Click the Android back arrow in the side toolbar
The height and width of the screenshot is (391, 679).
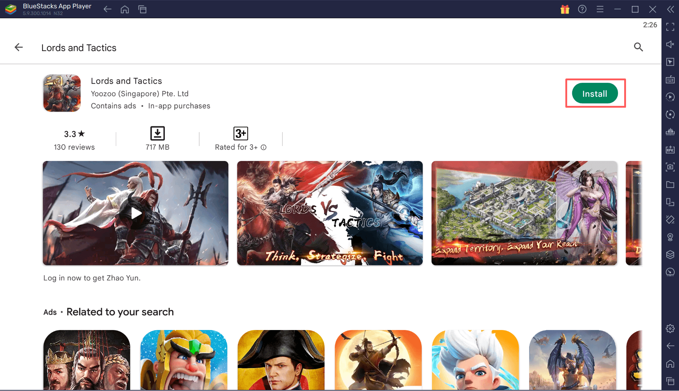click(670, 346)
